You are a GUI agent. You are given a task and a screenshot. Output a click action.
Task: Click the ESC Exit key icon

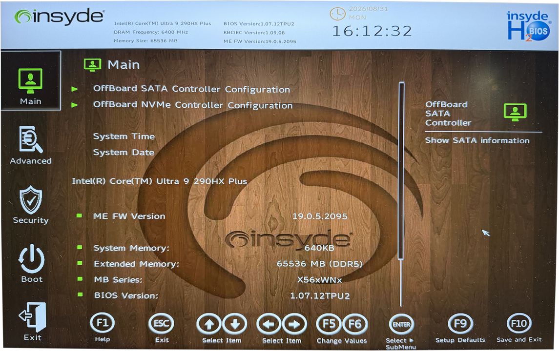pos(161,324)
